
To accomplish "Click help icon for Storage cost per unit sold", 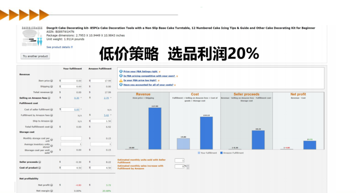I will coord(51,151).
